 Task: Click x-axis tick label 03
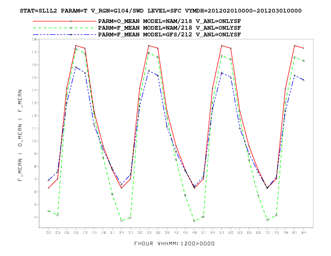click(58, 233)
